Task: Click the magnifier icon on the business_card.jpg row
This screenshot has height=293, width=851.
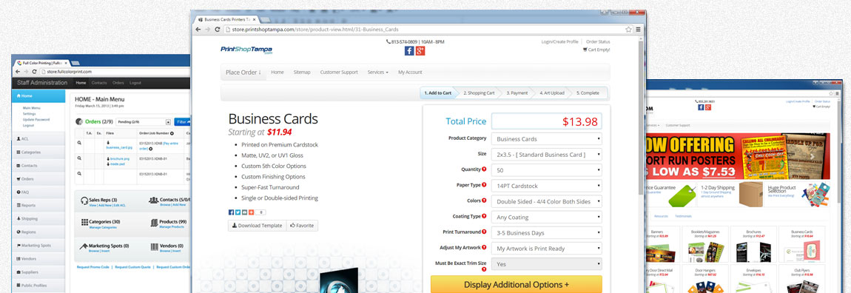Action: [x=79, y=143]
